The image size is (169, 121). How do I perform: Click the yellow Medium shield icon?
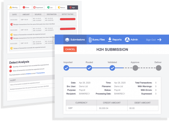pyautogui.click(x=59, y=7)
